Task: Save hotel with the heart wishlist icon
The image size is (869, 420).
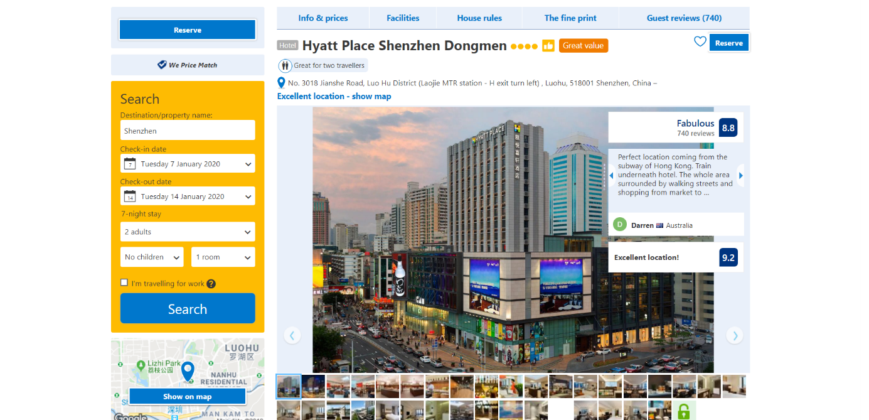Action: (700, 42)
